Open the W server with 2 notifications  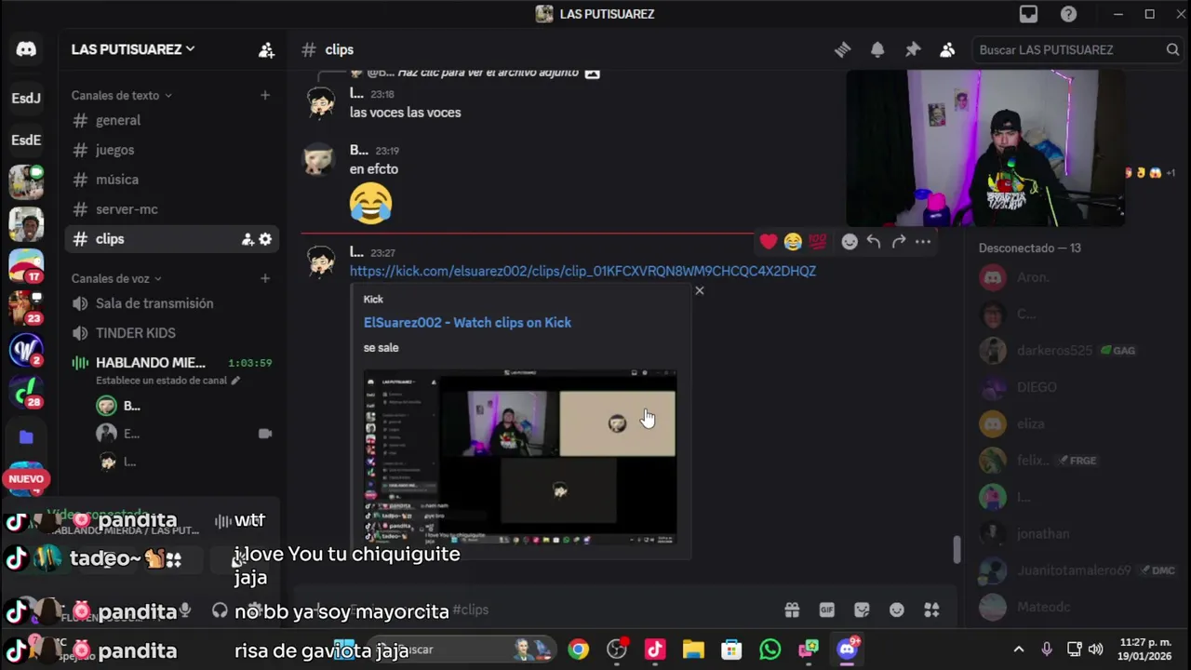[26, 351]
